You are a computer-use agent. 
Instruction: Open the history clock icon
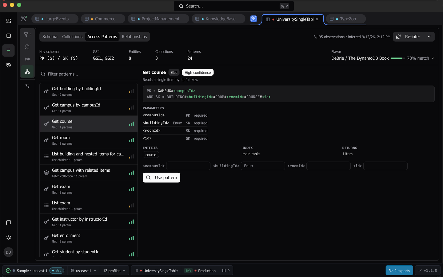pos(9,65)
